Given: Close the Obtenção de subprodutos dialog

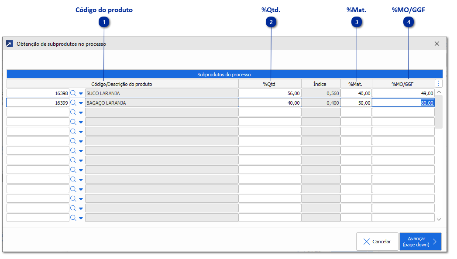Looking at the screenshot, I should (436, 44).
